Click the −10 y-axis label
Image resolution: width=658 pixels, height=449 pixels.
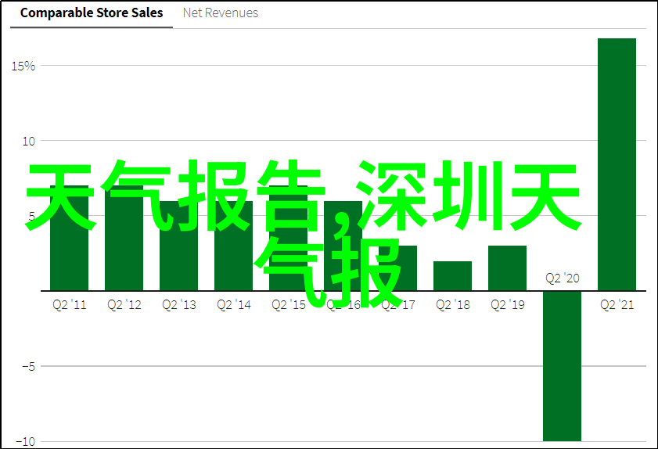[x=26, y=441]
